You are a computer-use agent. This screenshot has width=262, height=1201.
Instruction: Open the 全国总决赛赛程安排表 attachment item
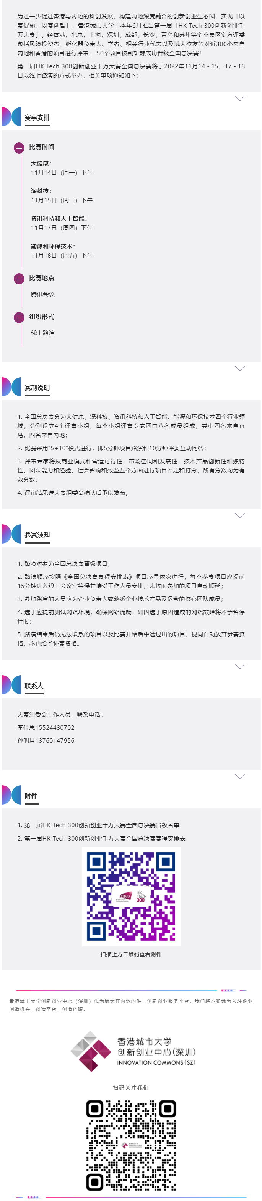coord(101,838)
